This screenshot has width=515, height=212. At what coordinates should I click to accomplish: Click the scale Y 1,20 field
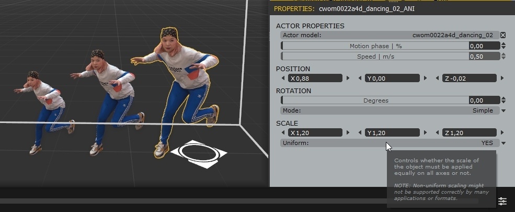pos(393,133)
